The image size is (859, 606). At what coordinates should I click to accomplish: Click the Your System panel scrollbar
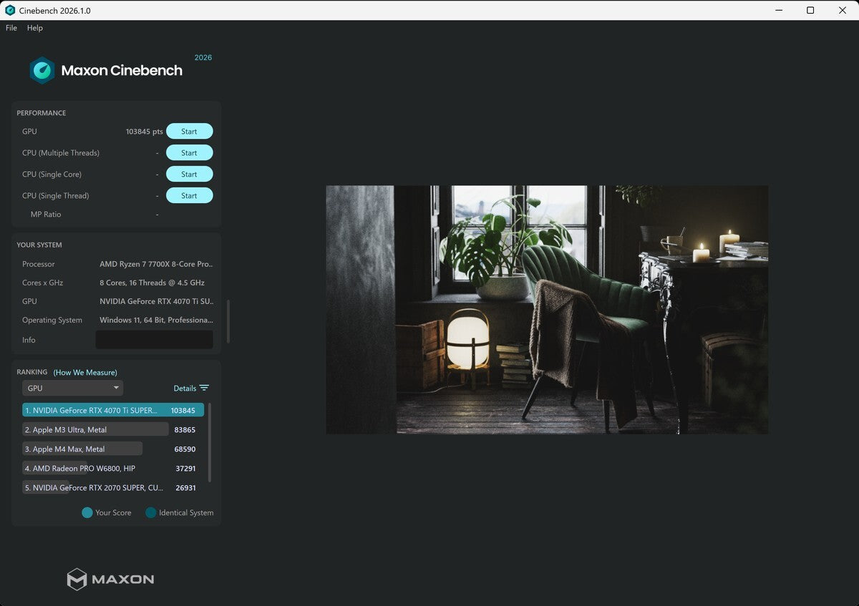(228, 321)
